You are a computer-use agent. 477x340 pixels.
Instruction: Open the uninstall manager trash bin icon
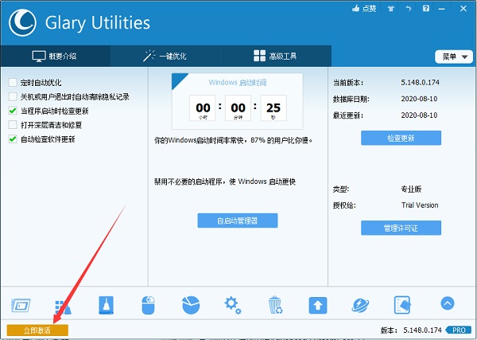tap(275, 305)
